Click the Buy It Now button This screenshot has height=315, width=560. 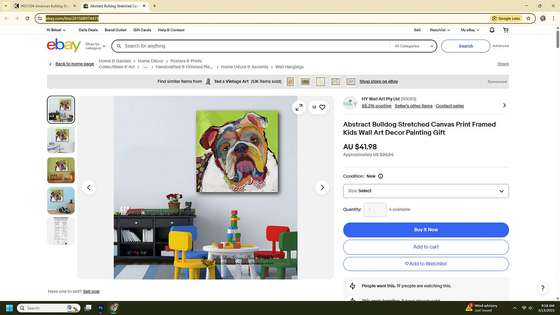pos(426,230)
